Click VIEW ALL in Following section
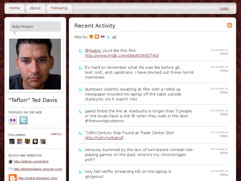The width and height of the screenshot is (241, 181). coord(56,134)
